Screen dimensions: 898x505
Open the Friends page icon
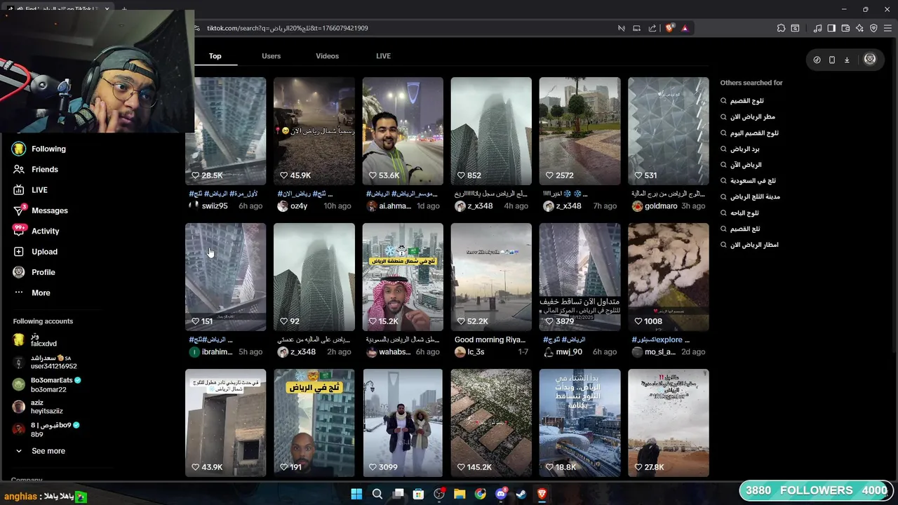(x=19, y=169)
